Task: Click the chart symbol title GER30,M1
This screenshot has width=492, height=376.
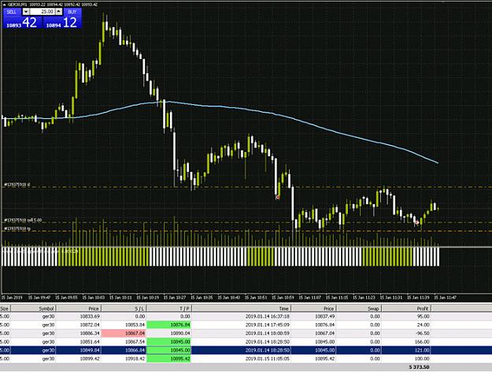Action: [18, 5]
